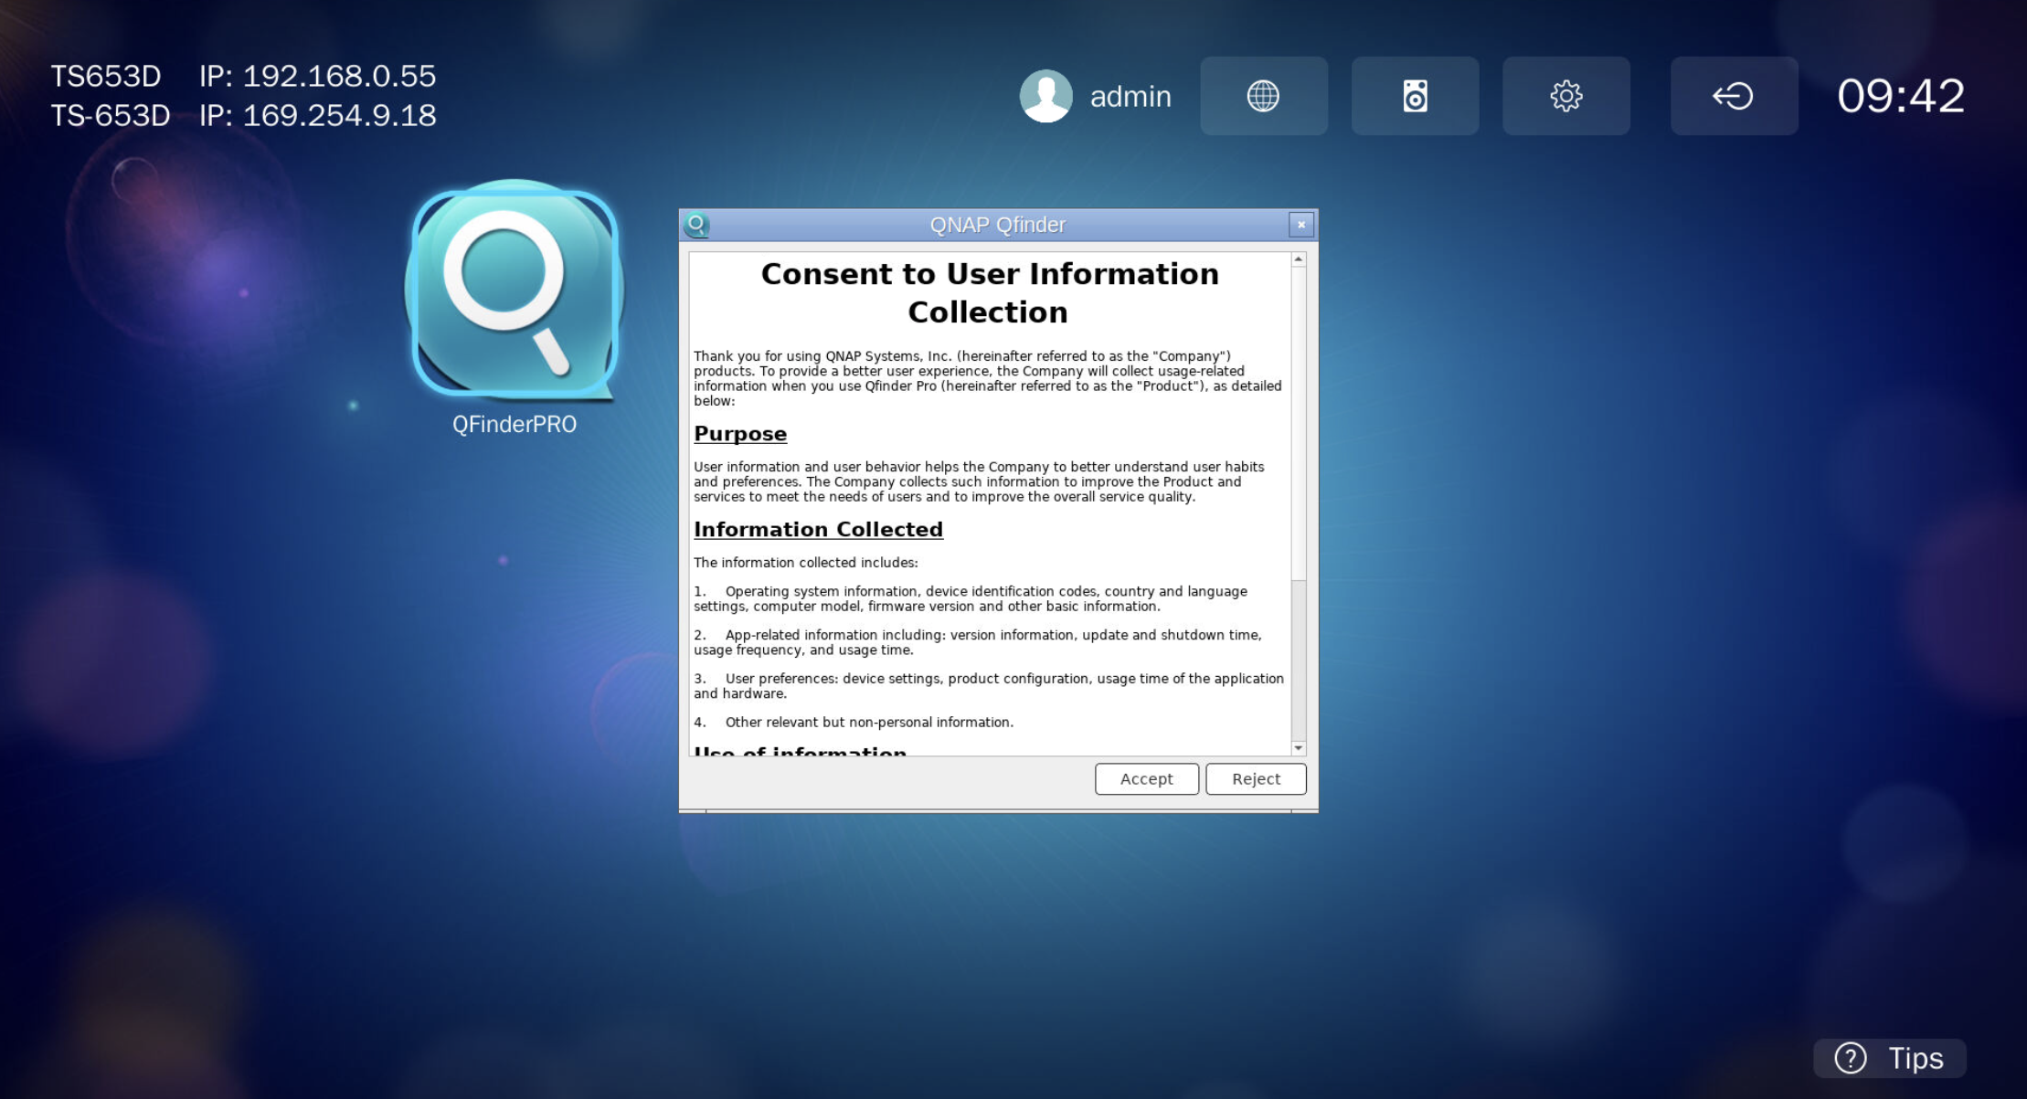The height and width of the screenshot is (1099, 2027).
Task: Click the Qfinder icon in dialog title bar
Action: [x=697, y=225]
